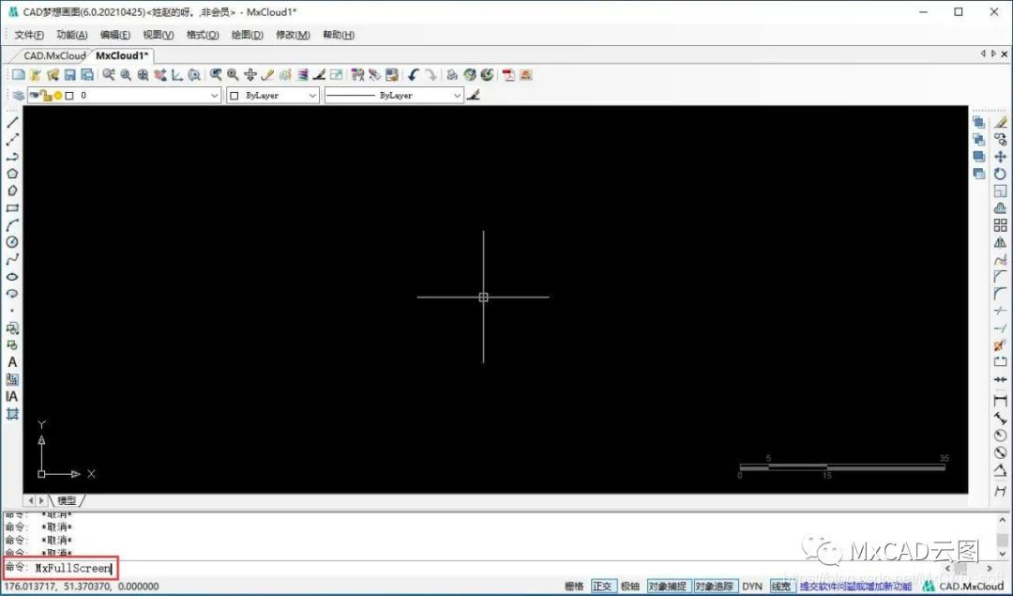Select the Rotate tool in right toolbar

click(x=1000, y=174)
